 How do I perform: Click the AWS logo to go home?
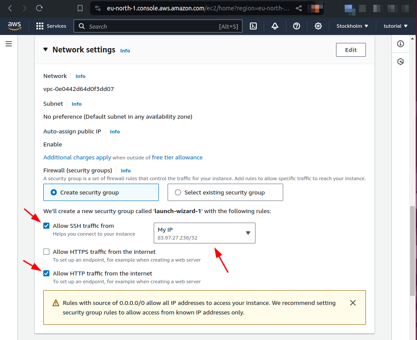click(x=14, y=26)
